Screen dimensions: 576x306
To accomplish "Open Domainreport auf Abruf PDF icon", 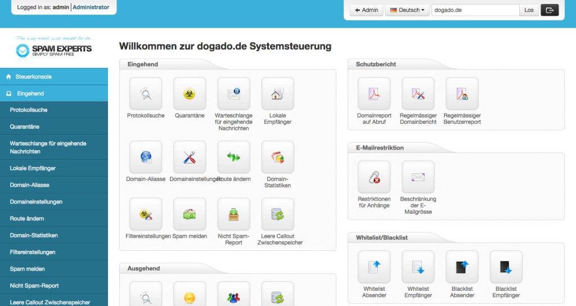I will point(374,94).
